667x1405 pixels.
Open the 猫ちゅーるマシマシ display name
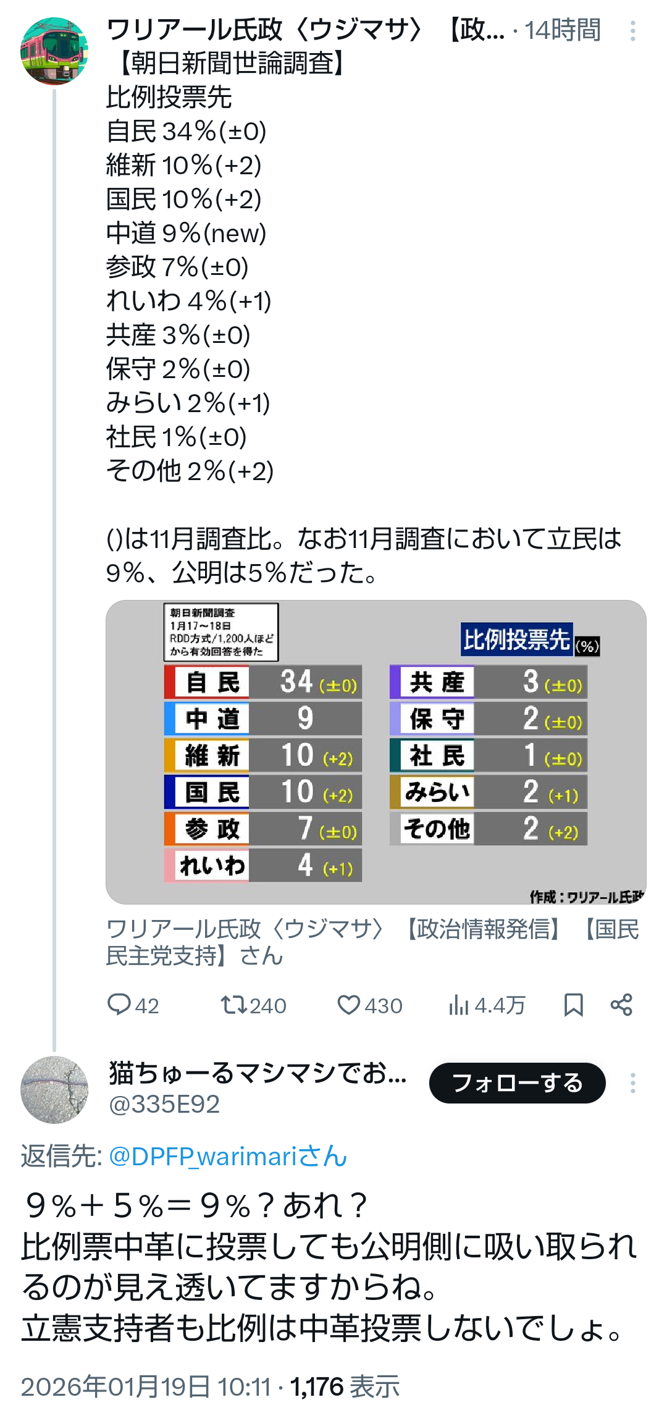coord(258,1073)
